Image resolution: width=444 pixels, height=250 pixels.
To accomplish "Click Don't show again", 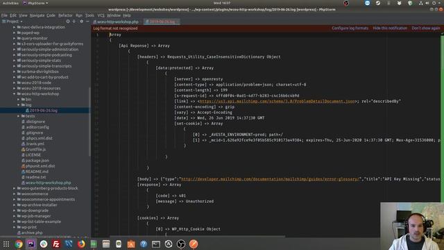I will [x=426, y=28].
